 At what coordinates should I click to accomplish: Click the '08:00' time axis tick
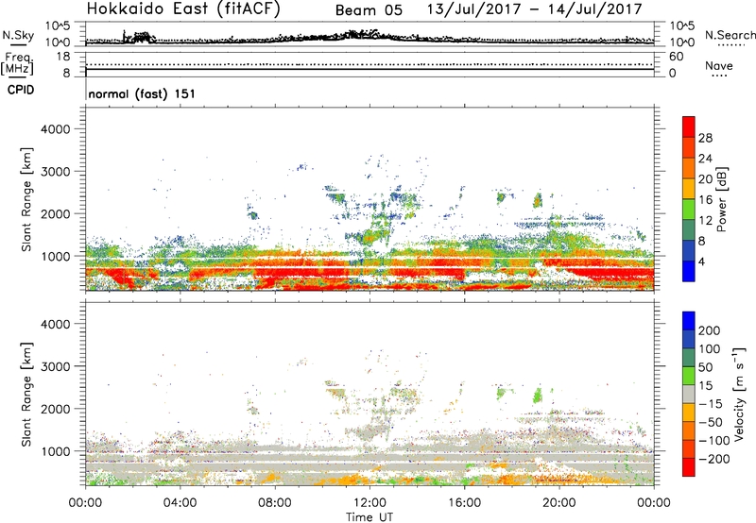click(x=275, y=503)
